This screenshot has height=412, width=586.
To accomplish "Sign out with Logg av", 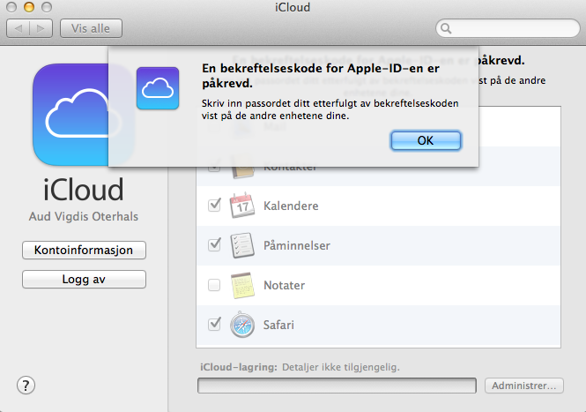I will click(x=84, y=279).
